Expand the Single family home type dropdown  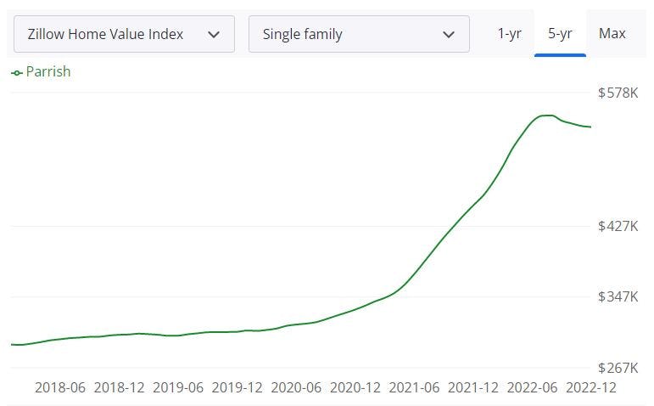pyautogui.click(x=358, y=34)
